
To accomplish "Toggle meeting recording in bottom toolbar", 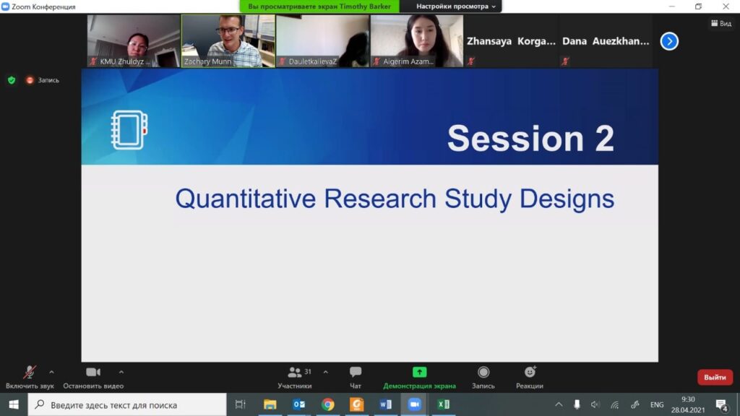I will 483,373.
